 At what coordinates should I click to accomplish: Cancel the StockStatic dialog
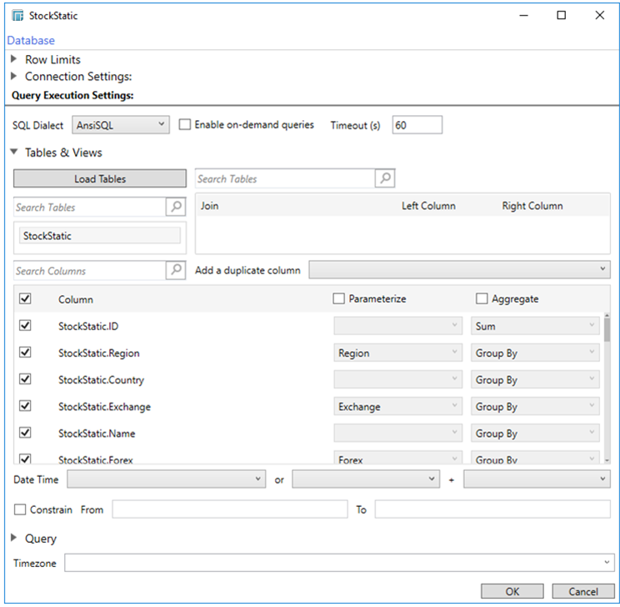tap(582, 591)
